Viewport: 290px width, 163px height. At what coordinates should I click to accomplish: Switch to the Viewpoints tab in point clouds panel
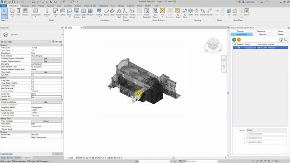pyautogui.click(x=261, y=31)
